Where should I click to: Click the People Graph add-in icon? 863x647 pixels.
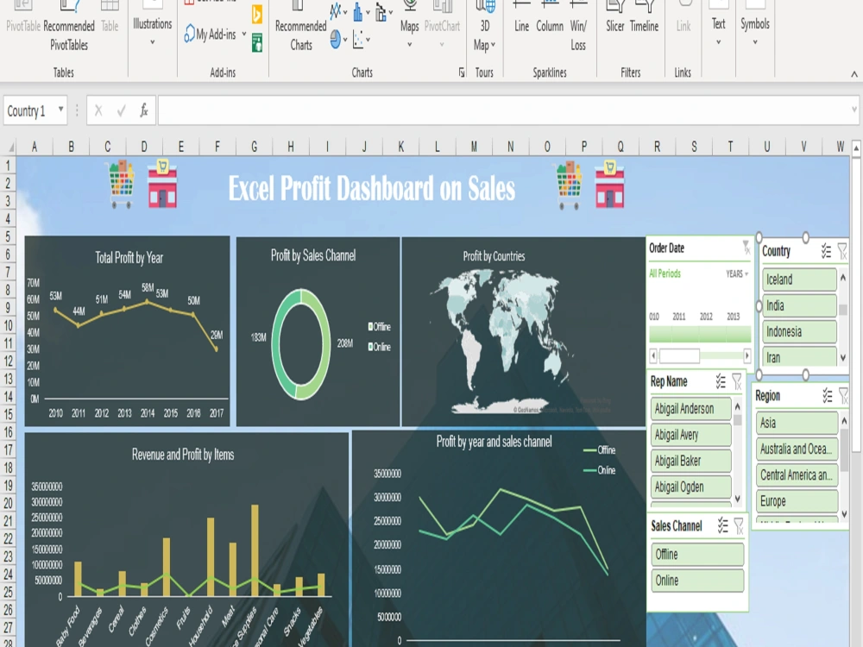[257, 43]
